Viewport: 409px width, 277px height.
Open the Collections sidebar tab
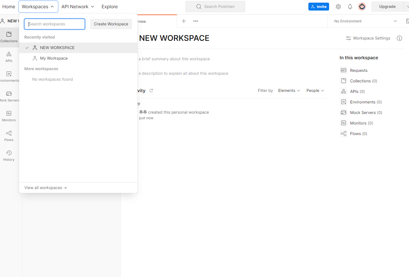coord(9,37)
